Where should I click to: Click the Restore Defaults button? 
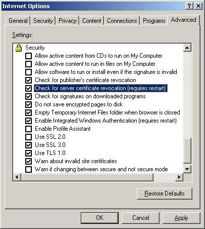(165, 194)
